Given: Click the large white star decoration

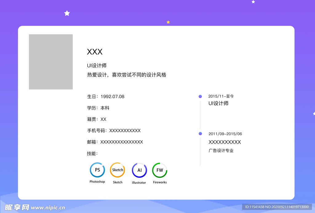Looking at the screenshot, I should pos(67,13).
